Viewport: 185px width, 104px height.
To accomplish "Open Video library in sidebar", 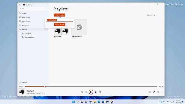I will 33,21.
